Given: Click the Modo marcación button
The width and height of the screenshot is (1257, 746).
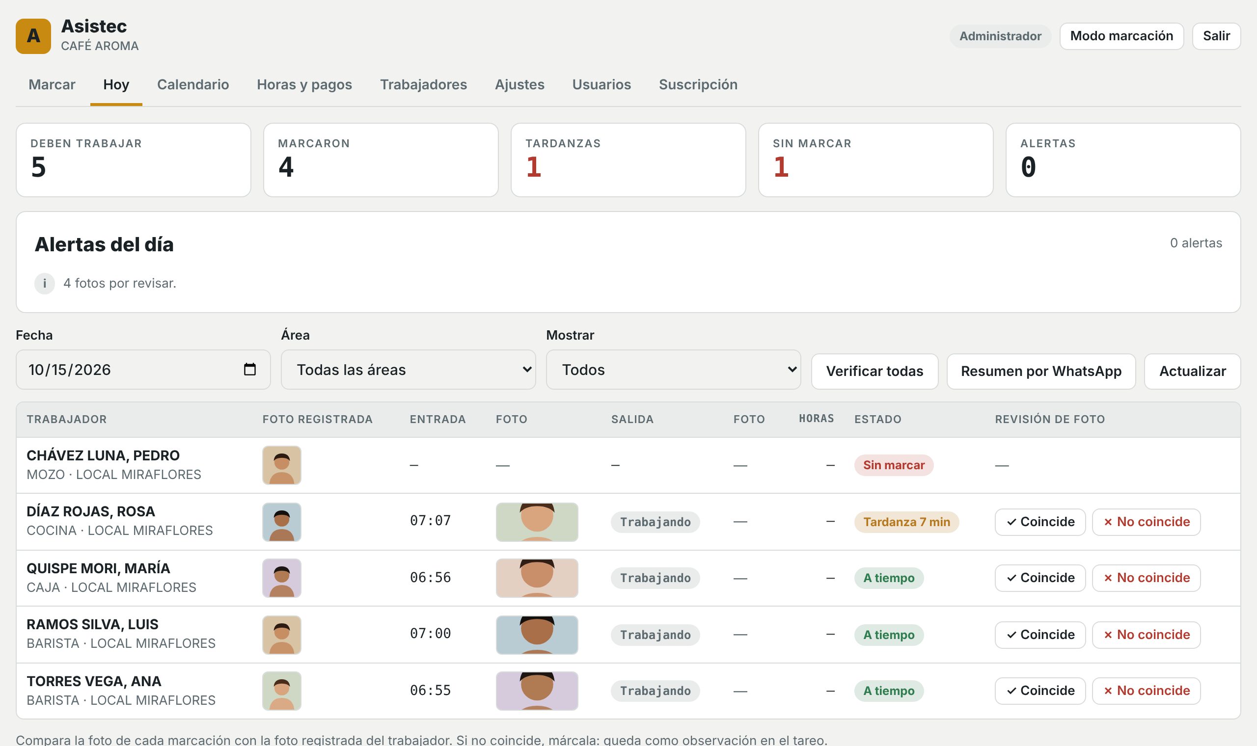Looking at the screenshot, I should click(1121, 36).
